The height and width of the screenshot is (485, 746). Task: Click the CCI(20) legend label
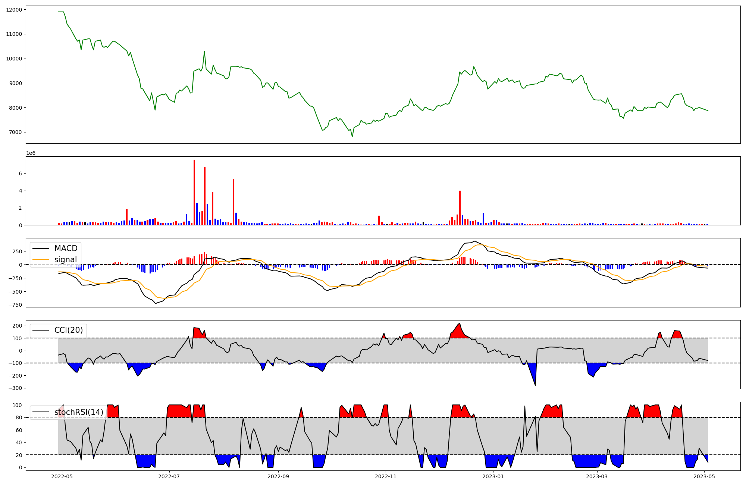point(69,330)
